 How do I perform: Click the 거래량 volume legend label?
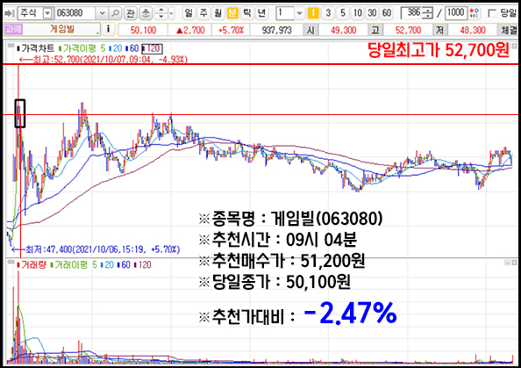pyautogui.click(x=32, y=265)
